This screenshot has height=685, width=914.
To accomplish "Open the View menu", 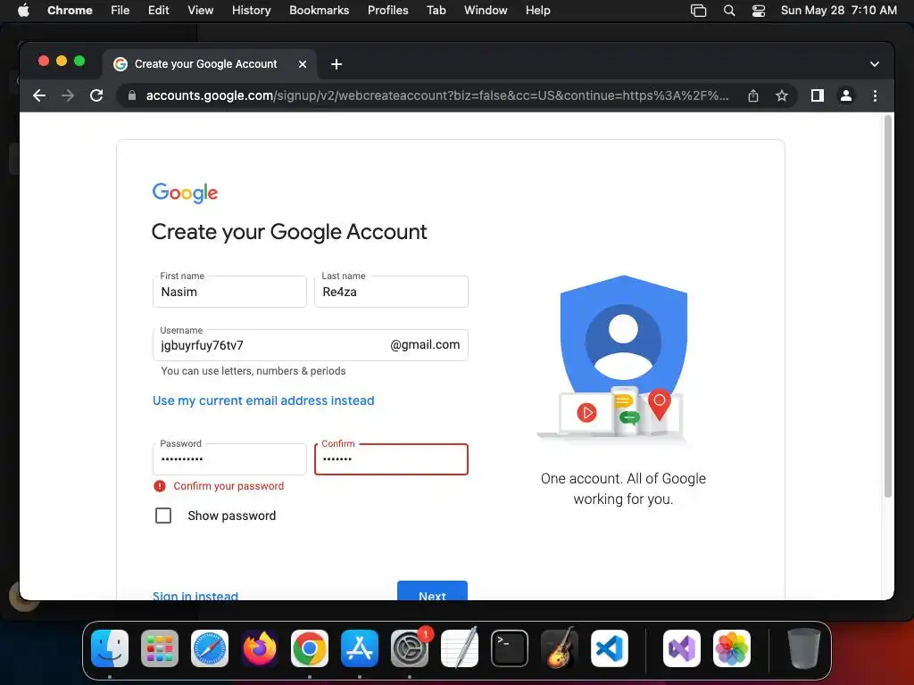I will (x=201, y=11).
